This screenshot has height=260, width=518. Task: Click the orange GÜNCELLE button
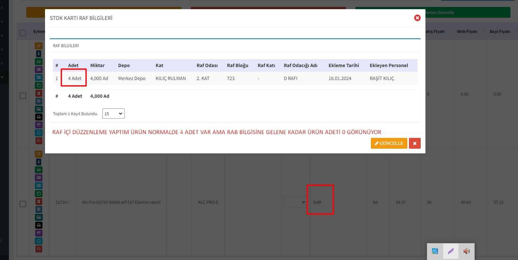(389, 143)
